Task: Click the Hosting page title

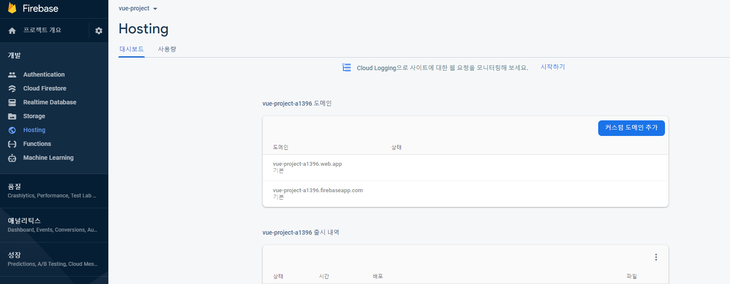Action: [x=143, y=29]
